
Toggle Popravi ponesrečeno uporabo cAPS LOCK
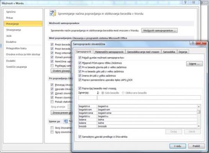[x=80, y=80]
